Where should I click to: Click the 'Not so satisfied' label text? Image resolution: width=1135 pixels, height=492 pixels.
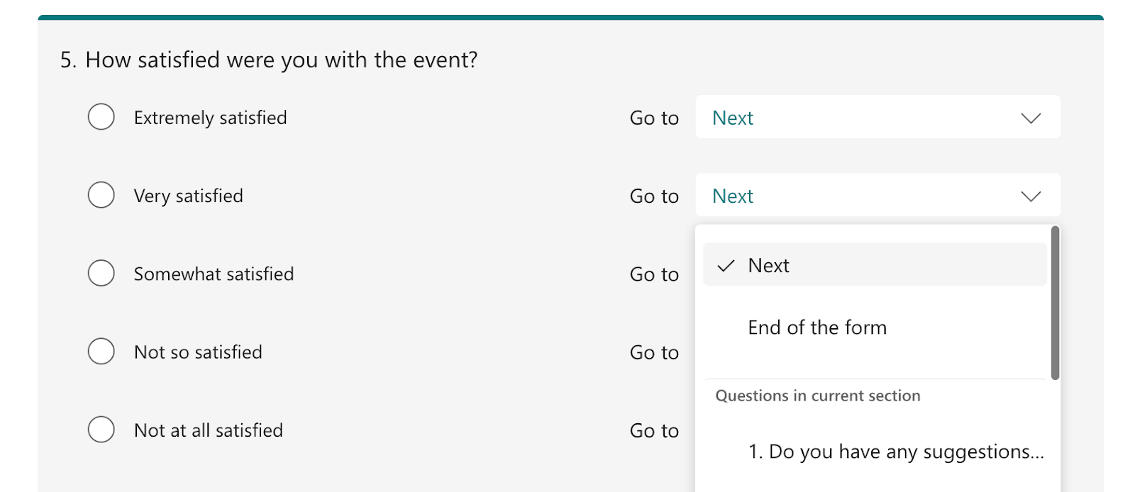click(198, 352)
